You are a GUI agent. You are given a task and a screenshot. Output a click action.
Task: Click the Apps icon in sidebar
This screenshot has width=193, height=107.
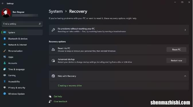[x=5, y=57]
